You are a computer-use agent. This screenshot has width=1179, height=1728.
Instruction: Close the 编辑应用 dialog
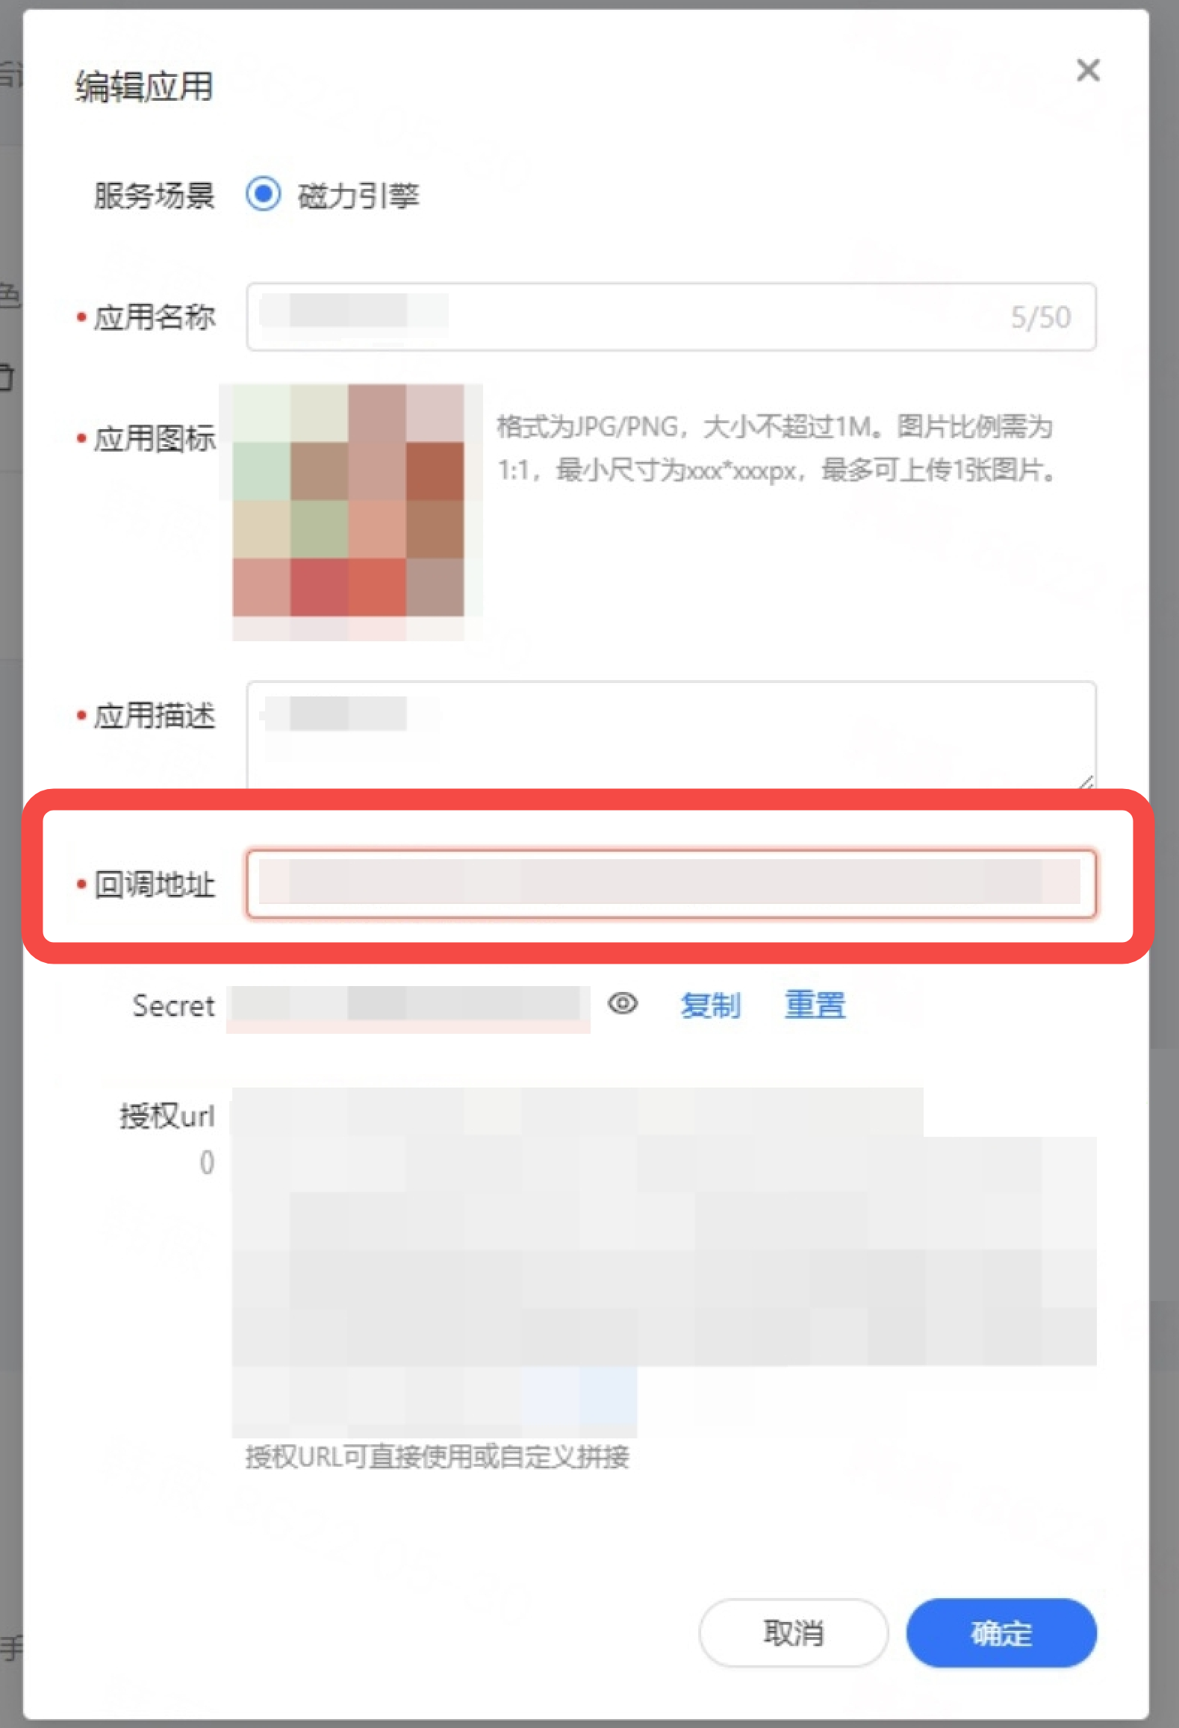(x=1088, y=70)
